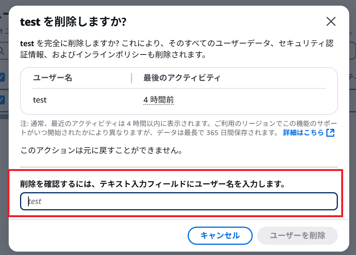Click the 4 時間前 last activity value
The image size is (356, 255).
click(159, 100)
